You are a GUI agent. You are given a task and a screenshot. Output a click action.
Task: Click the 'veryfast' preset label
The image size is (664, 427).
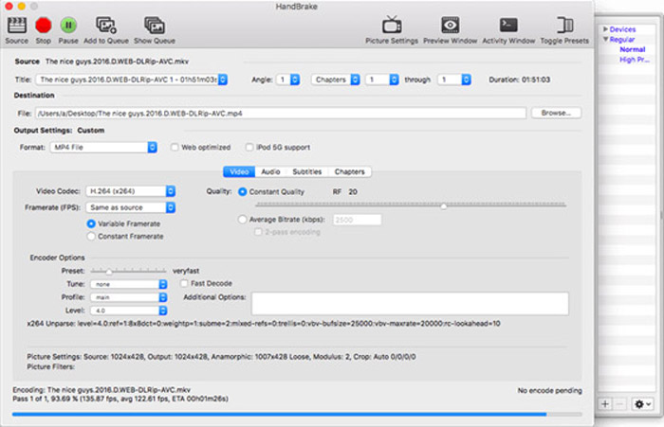(186, 271)
